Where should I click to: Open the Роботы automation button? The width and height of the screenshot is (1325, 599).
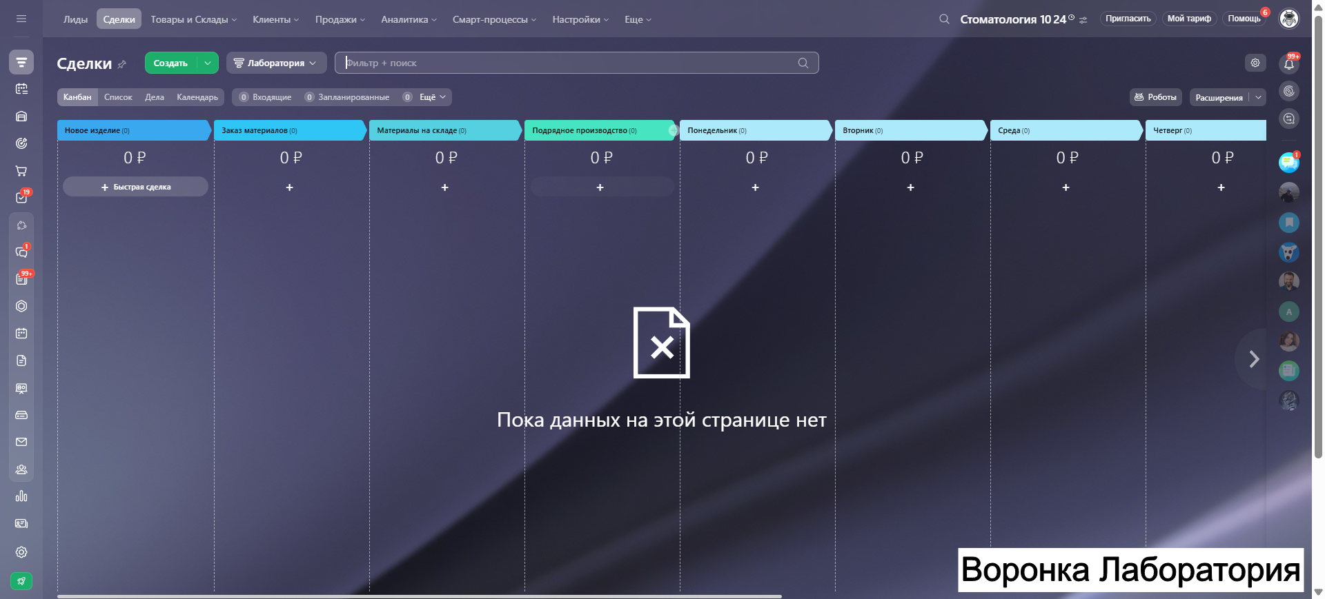[1156, 97]
